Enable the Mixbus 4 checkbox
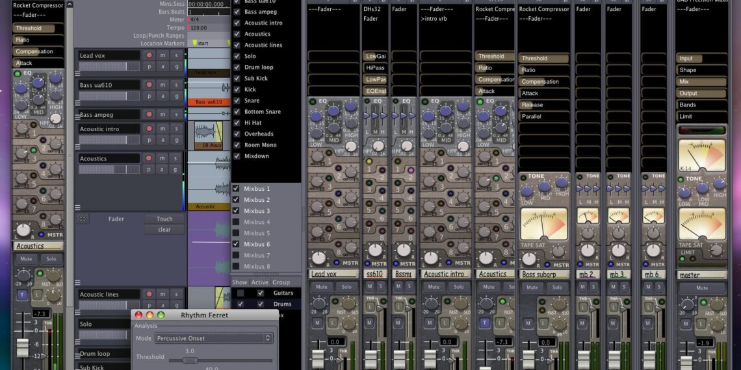This screenshot has height=370, width=741. coord(237,222)
